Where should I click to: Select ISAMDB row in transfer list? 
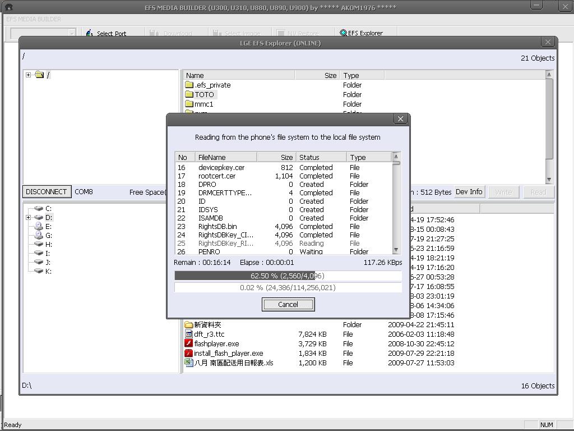[x=283, y=218]
